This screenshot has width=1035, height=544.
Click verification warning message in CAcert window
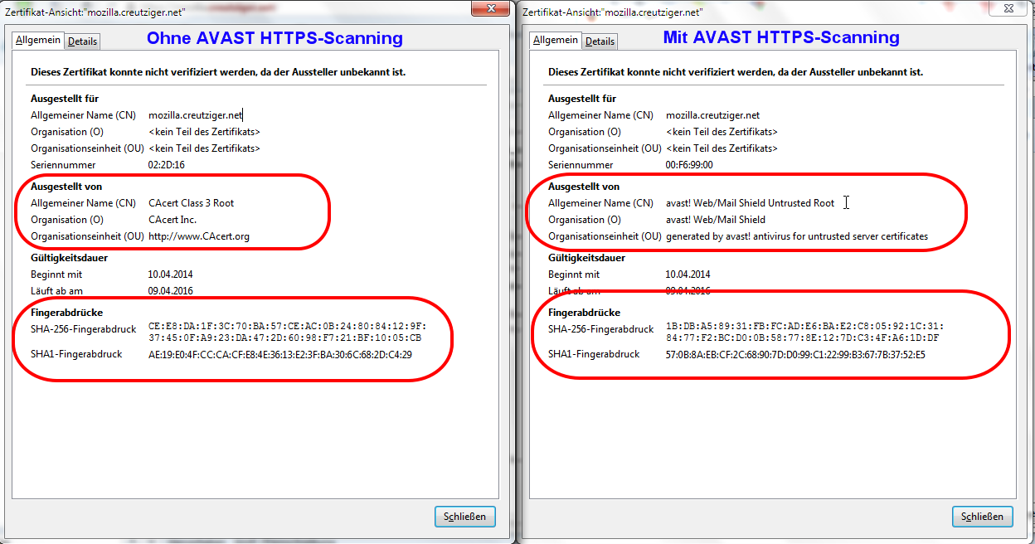218,72
